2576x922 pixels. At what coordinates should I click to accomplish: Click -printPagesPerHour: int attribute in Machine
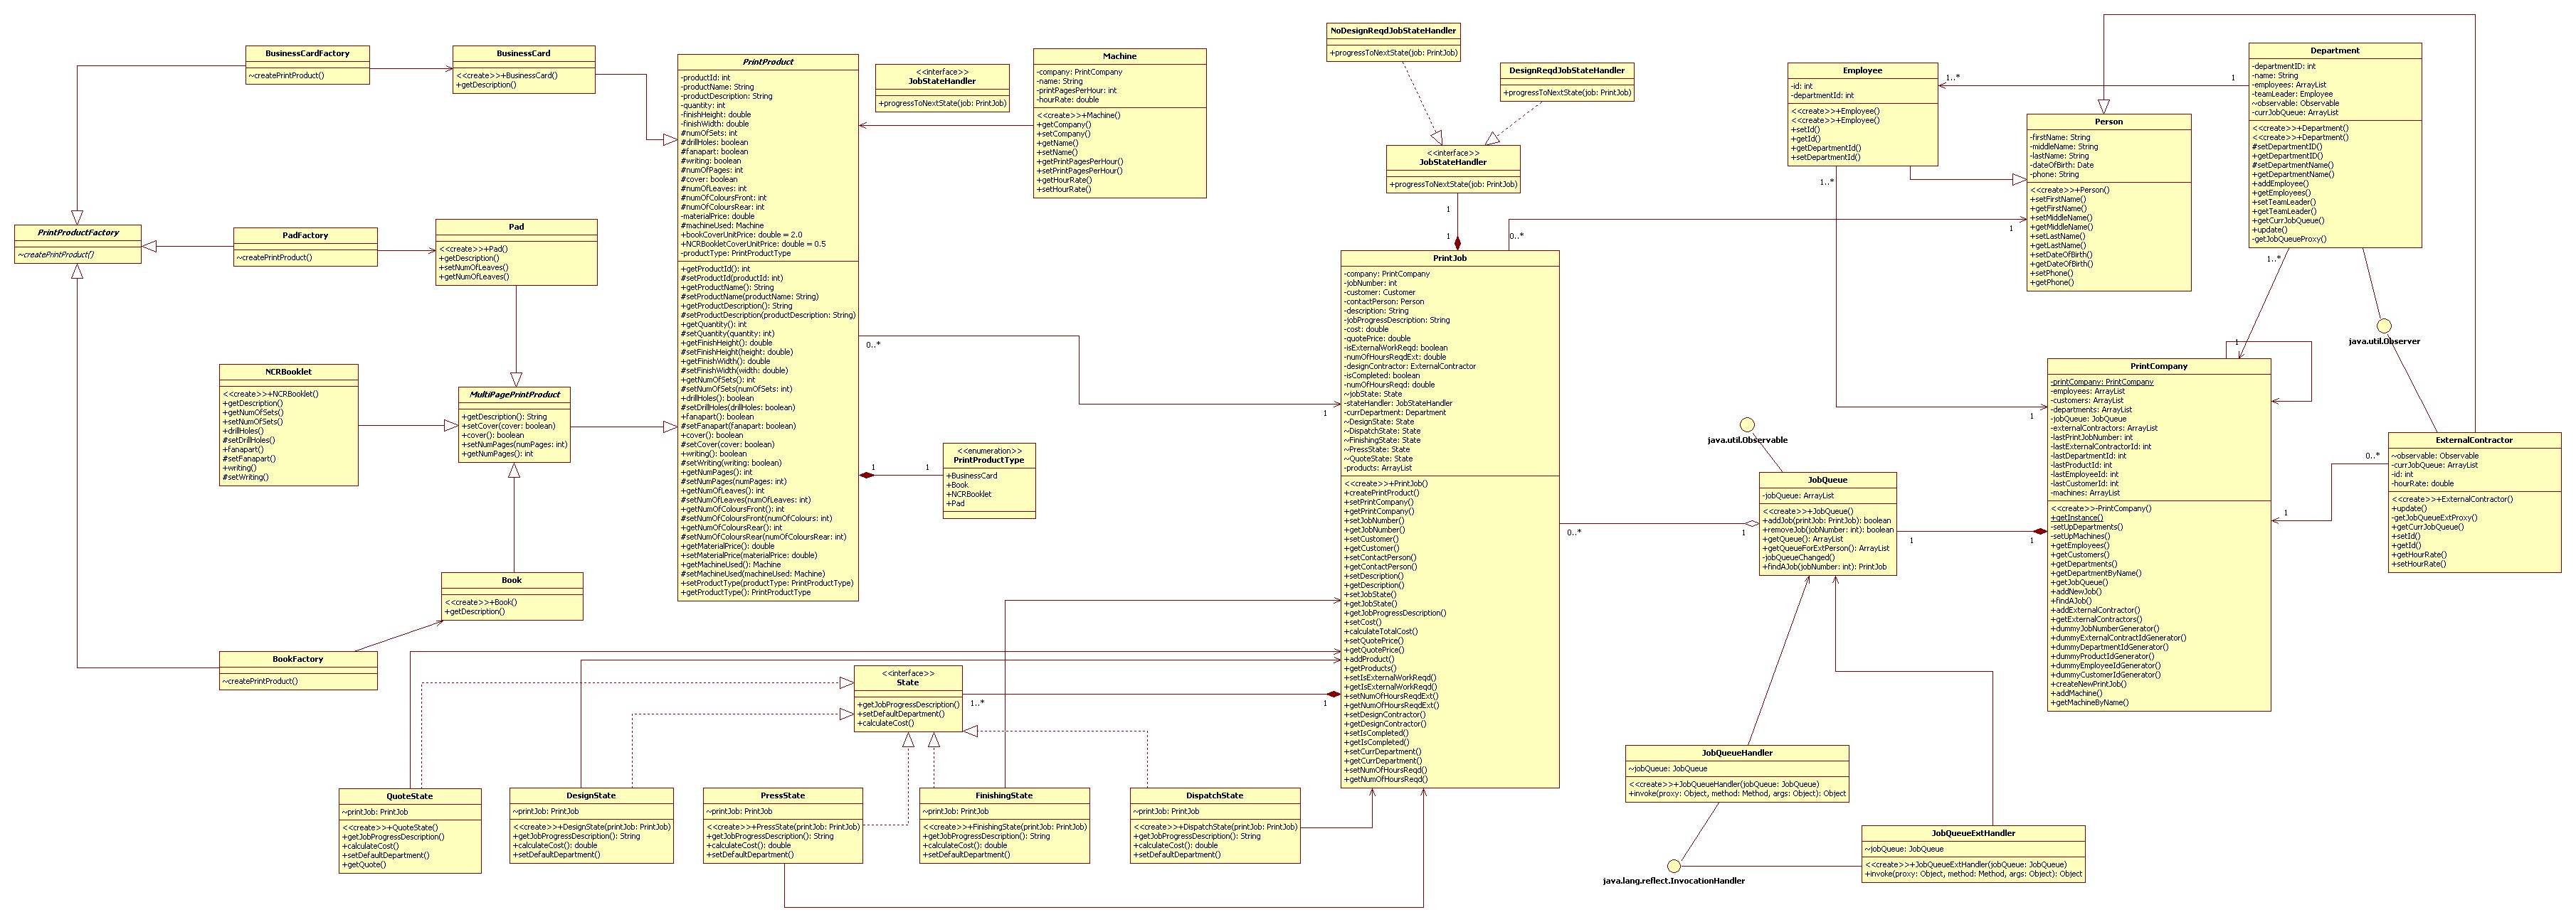click(x=1078, y=90)
